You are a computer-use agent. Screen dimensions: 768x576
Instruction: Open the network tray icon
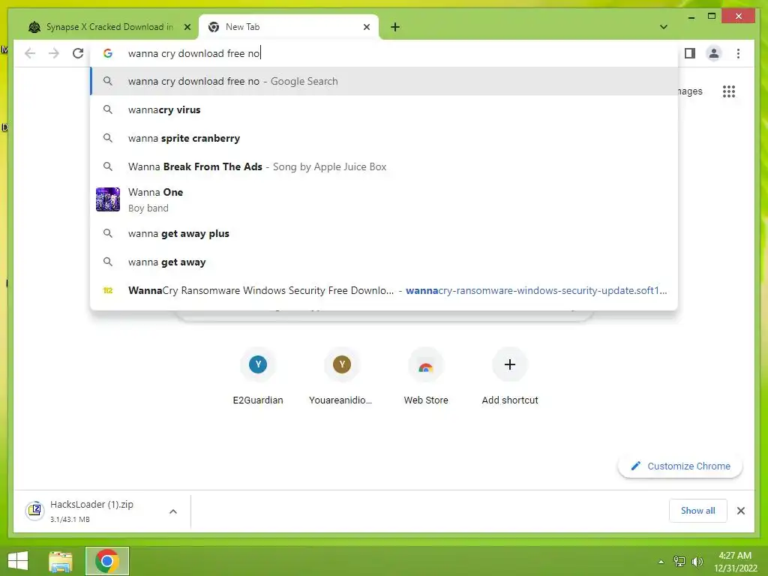pos(679,562)
